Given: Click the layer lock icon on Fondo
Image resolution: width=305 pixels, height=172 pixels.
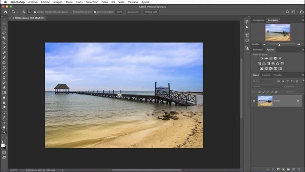Looking at the screenshot, I should coord(298,101).
